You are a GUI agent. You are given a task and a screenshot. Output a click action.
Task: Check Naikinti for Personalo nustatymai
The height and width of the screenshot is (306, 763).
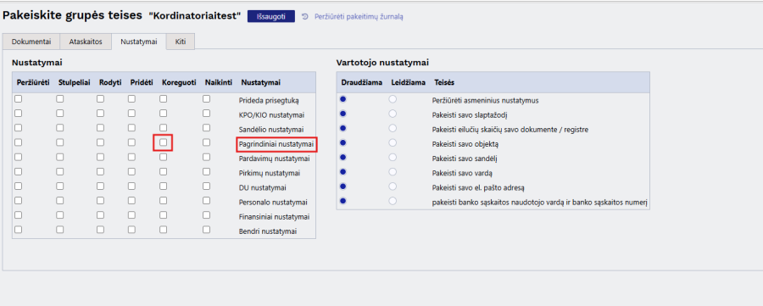point(206,200)
